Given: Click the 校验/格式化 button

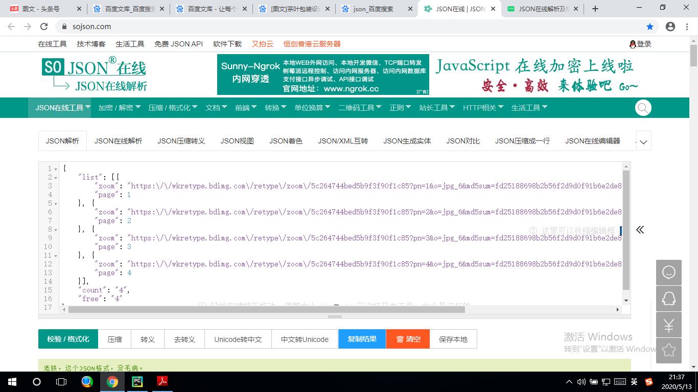Looking at the screenshot, I should pos(68,339).
